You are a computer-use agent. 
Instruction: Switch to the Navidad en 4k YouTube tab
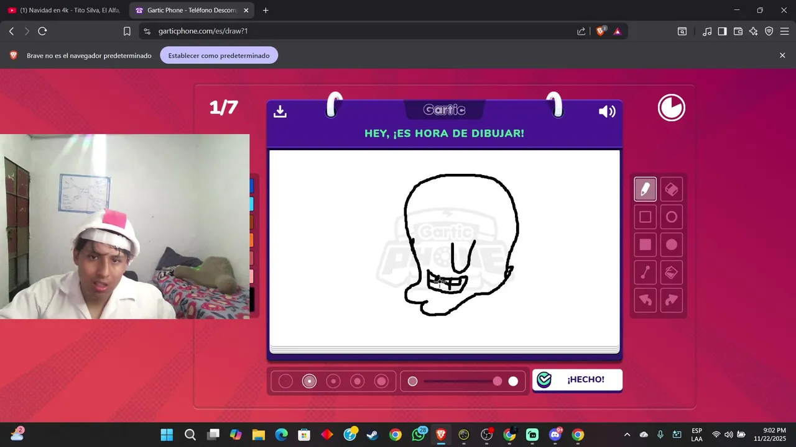tap(63, 11)
